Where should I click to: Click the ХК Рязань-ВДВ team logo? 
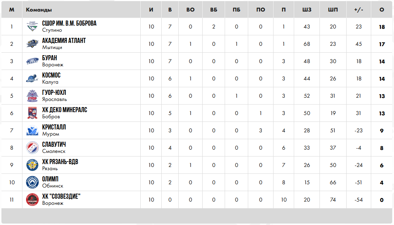tap(33, 165)
